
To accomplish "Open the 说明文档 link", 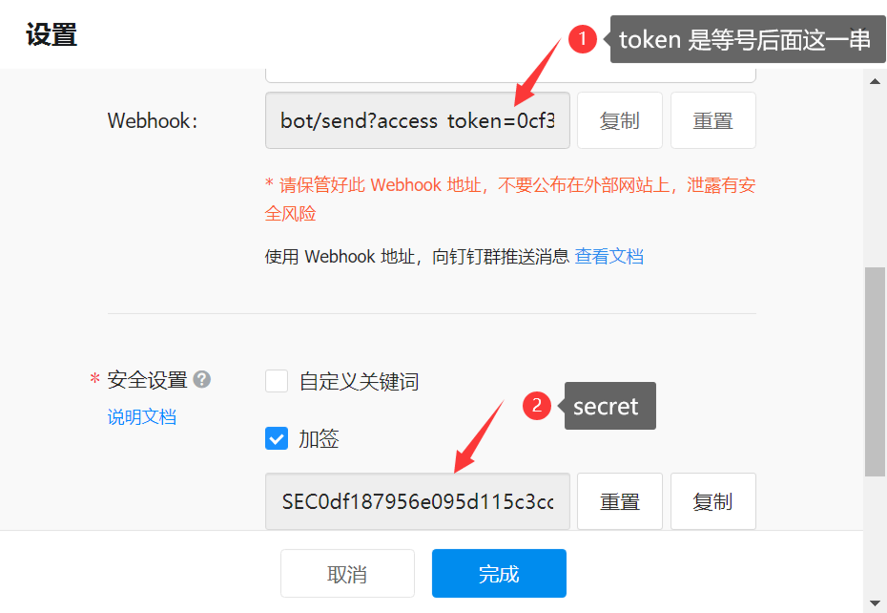I will click(x=142, y=417).
